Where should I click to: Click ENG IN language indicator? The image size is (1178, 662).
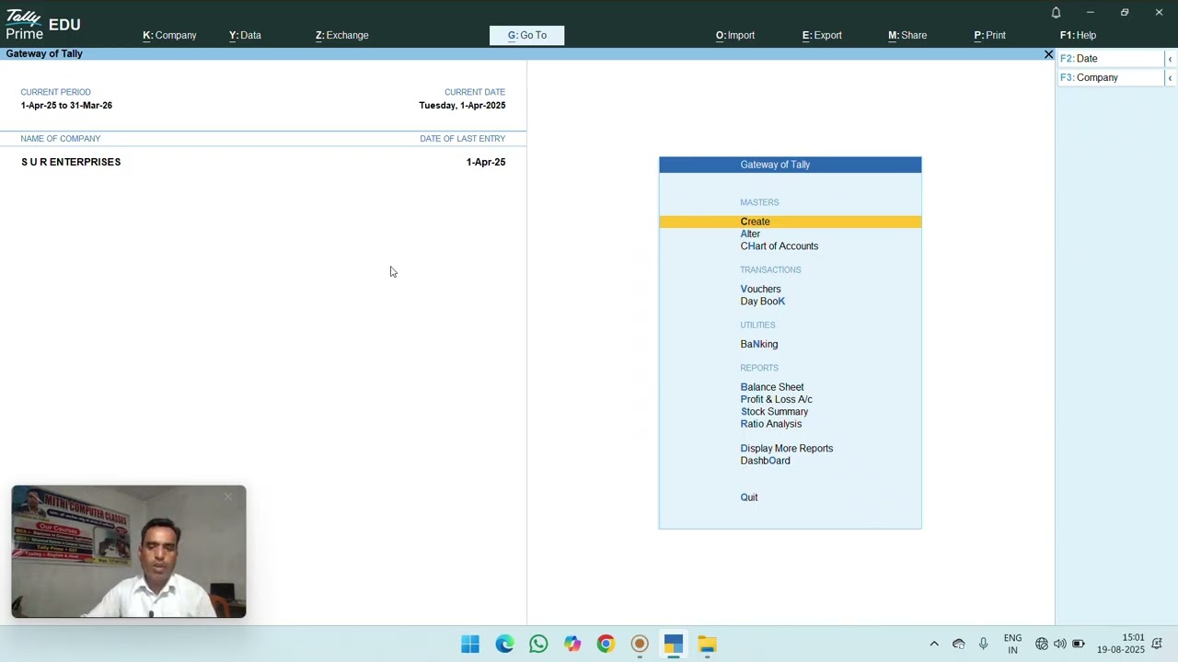click(1012, 644)
